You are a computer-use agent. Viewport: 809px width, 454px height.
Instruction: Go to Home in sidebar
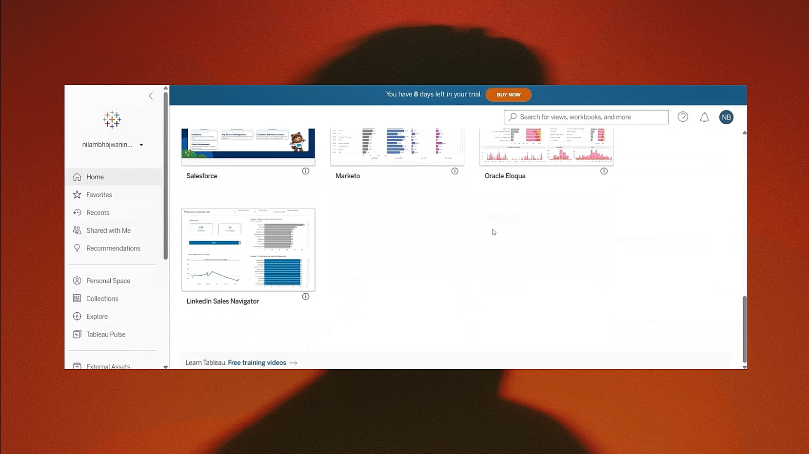tap(114, 177)
